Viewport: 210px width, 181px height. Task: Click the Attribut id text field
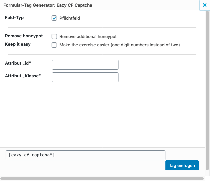[85, 65]
